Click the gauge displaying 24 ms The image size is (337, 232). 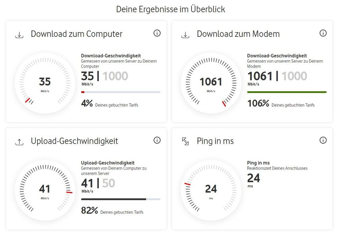(210, 189)
